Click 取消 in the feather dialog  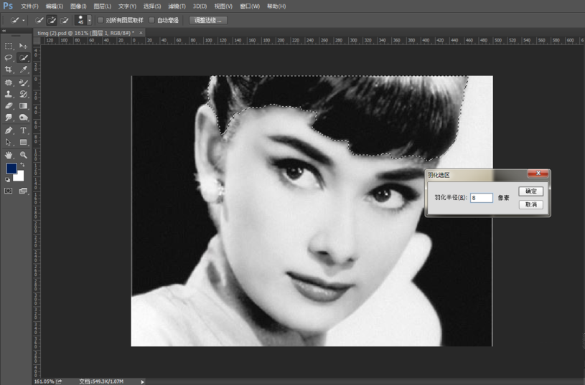pyautogui.click(x=530, y=204)
